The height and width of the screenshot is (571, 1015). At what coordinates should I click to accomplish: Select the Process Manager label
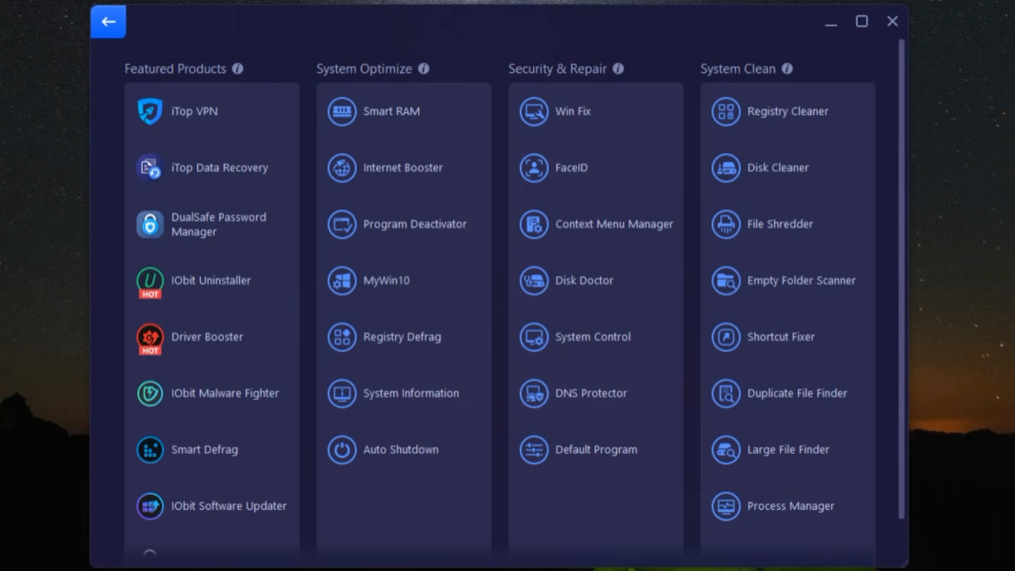coord(790,505)
